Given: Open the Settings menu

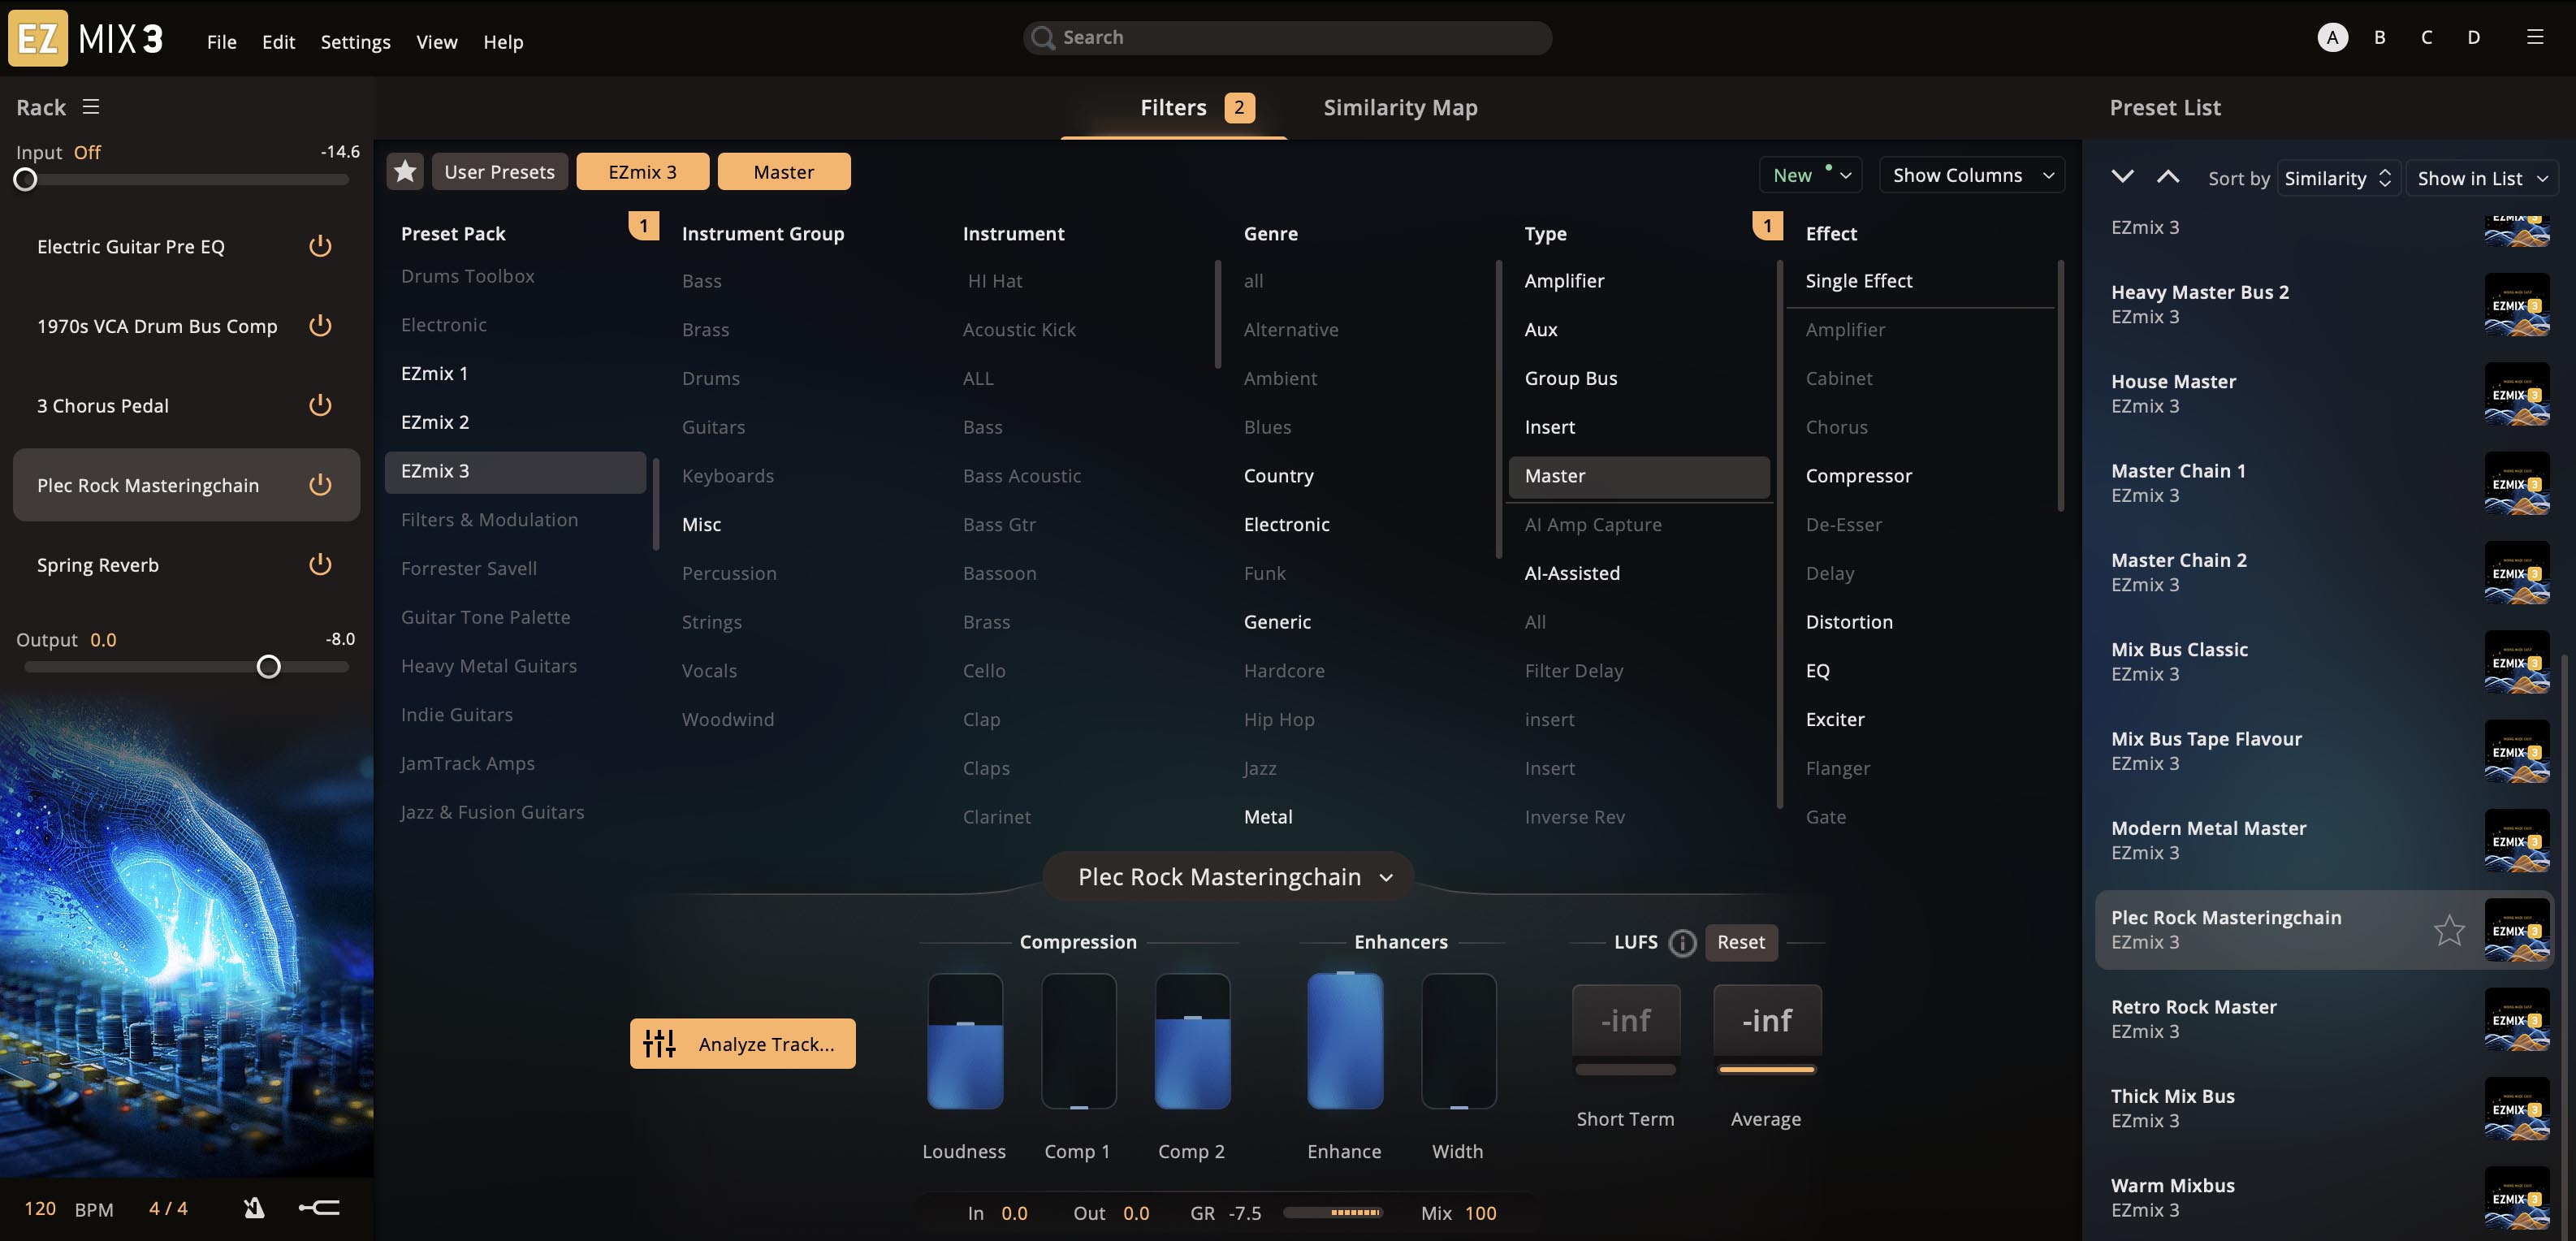Looking at the screenshot, I should click(x=355, y=42).
